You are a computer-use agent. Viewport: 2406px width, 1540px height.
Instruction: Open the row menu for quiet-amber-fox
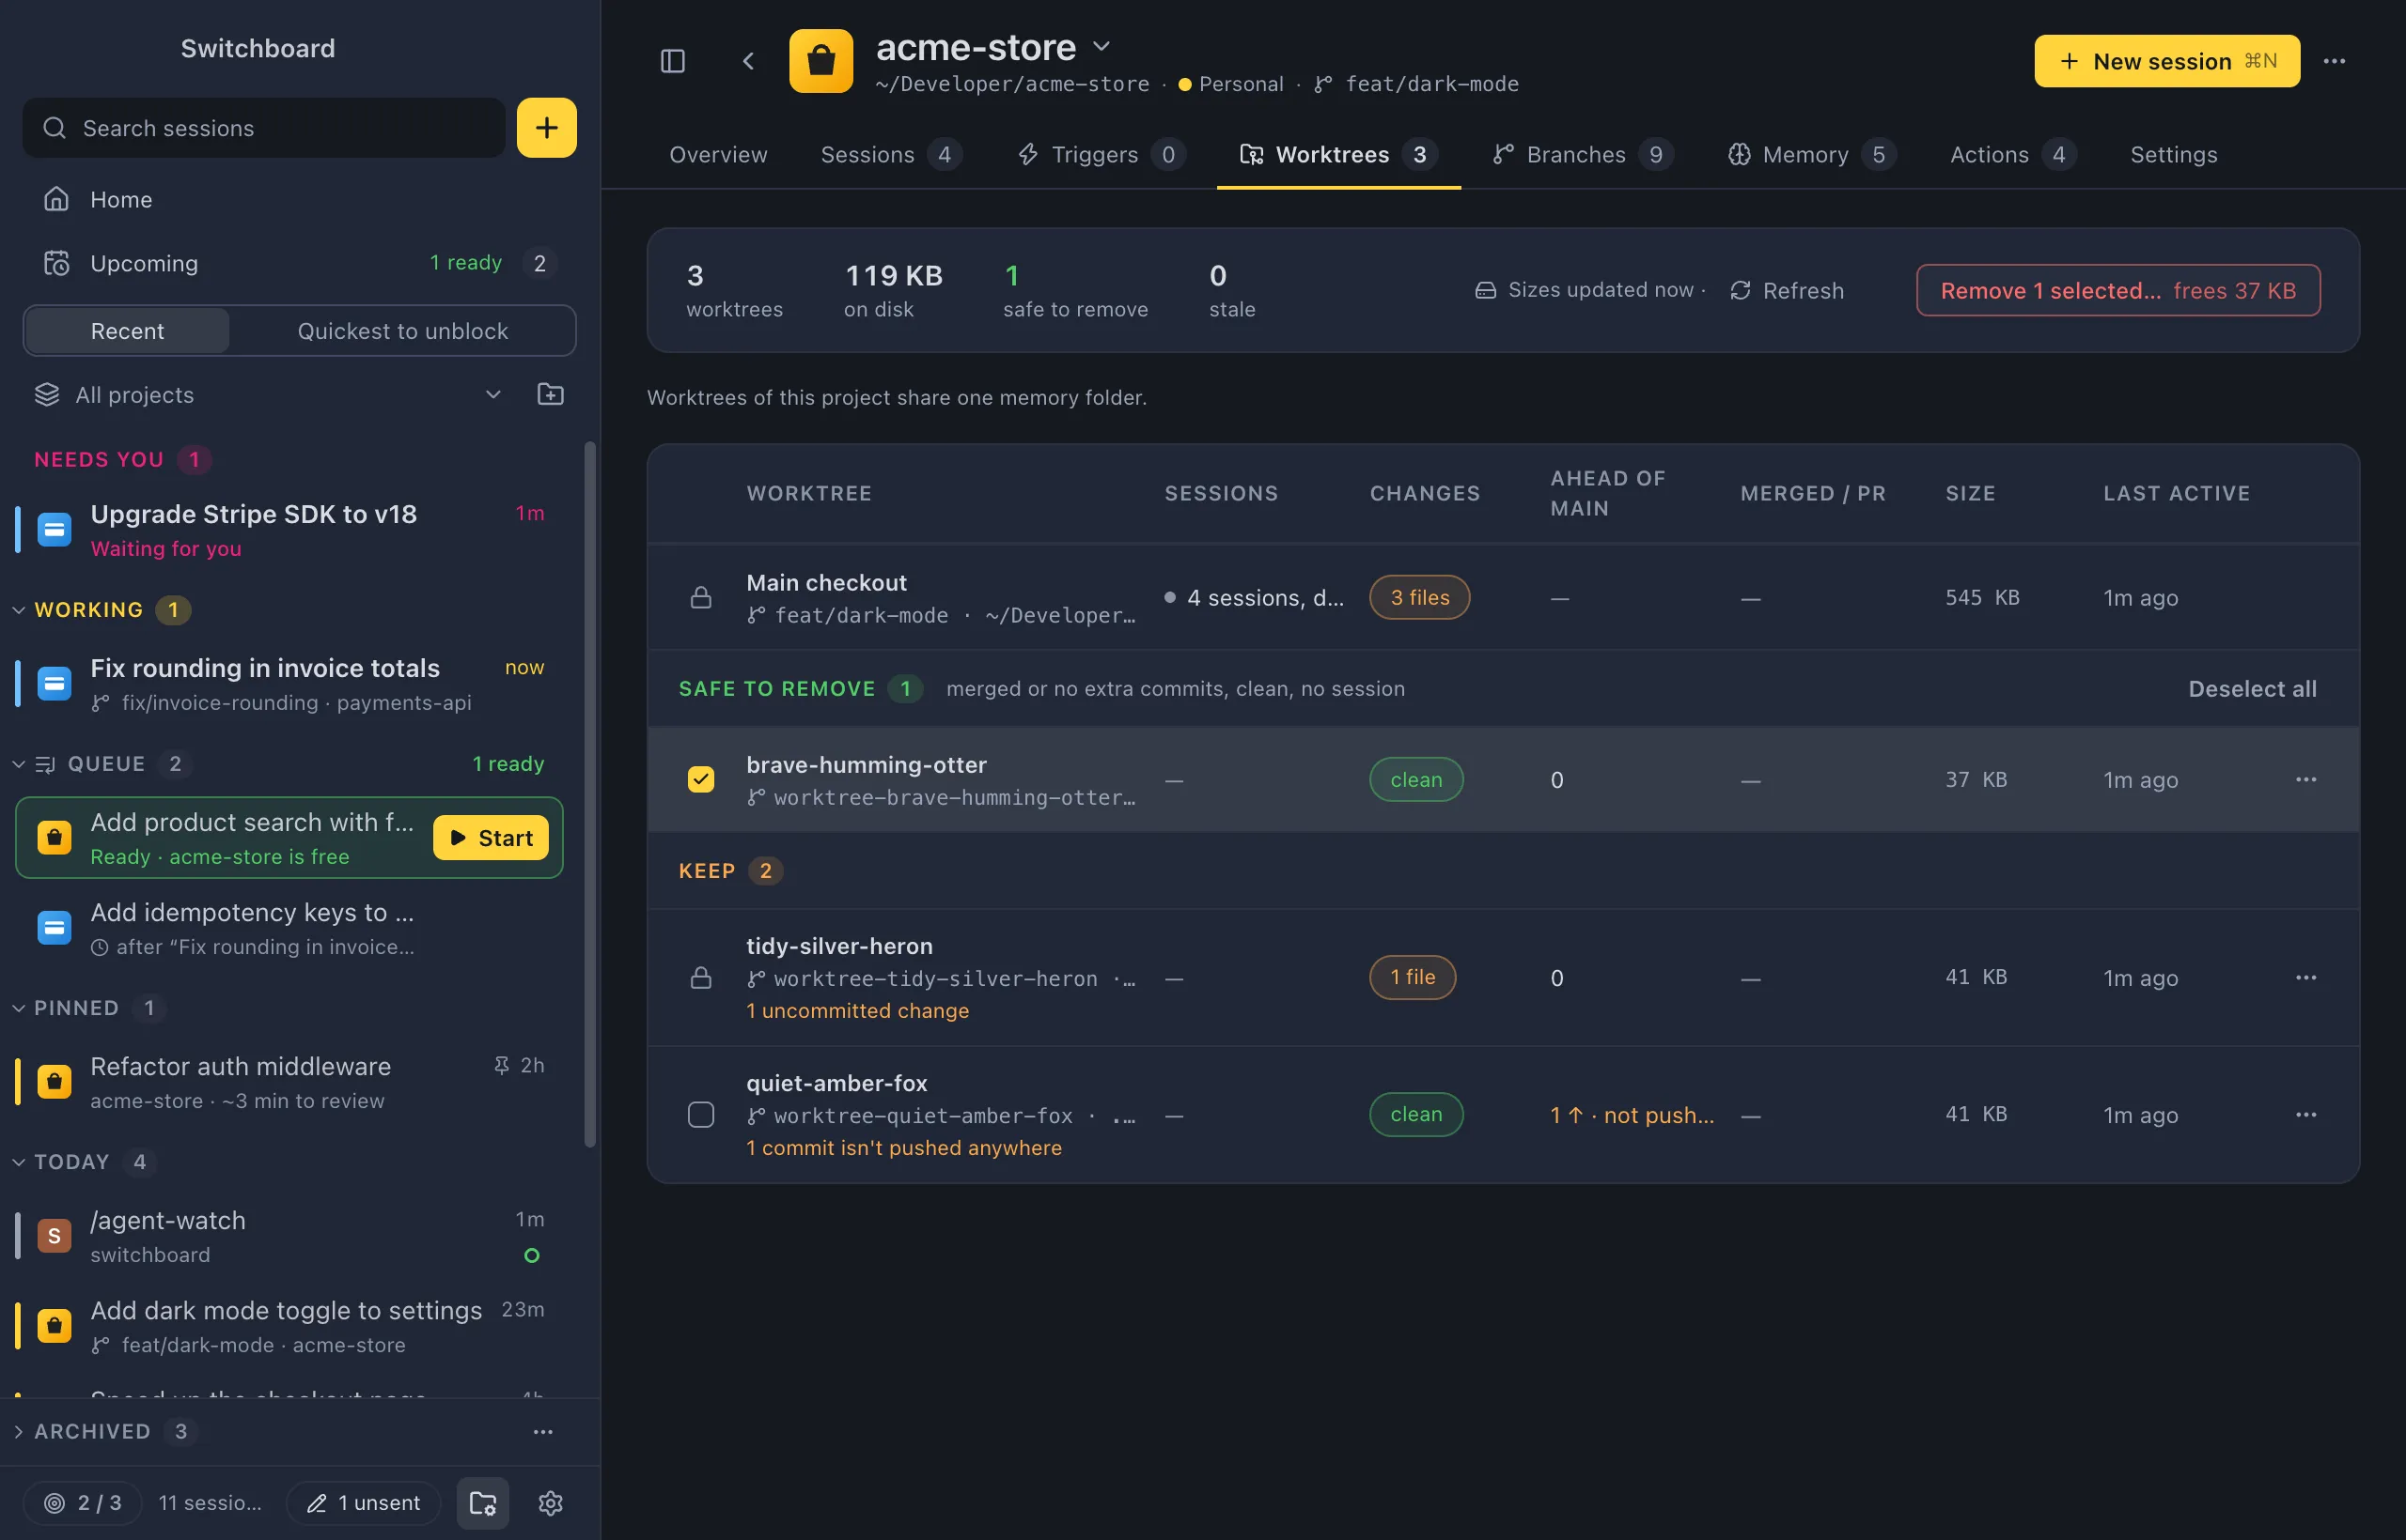(x=2306, y=1114)
